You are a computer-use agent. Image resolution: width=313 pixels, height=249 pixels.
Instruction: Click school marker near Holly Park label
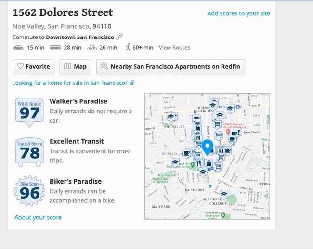224,194
